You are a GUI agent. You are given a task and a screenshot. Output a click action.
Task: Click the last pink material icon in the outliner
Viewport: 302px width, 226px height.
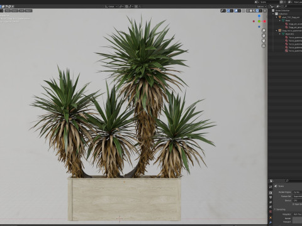coord(286,51)
